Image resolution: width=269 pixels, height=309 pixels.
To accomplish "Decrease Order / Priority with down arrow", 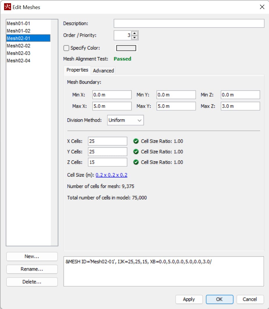I will 134,37.
